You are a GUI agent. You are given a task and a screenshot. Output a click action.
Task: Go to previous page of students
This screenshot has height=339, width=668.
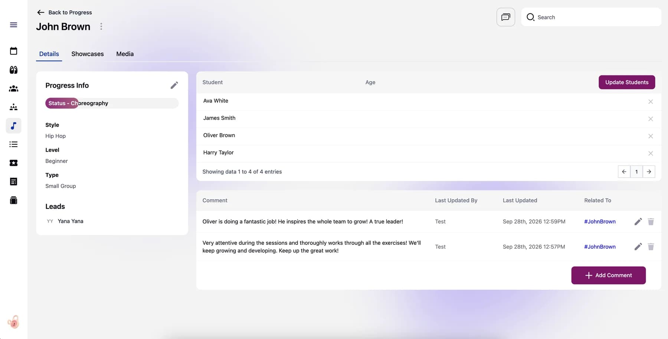click(624, 172)
